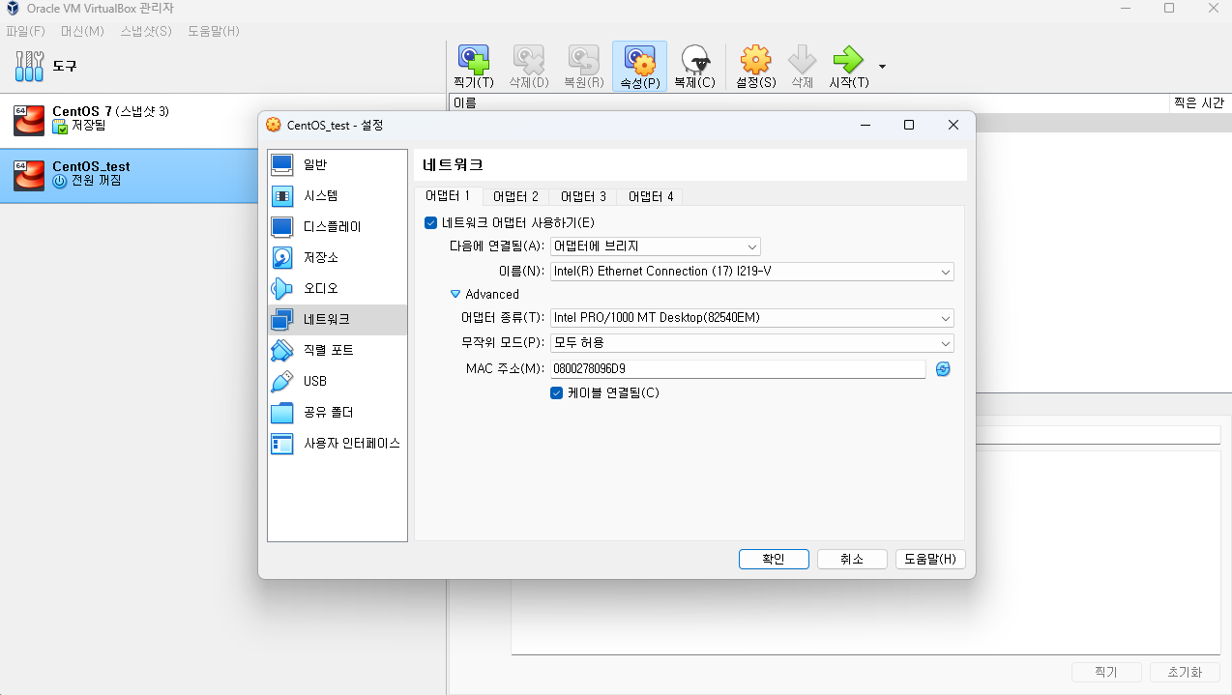Click the 찍은 시간 column header

[1199, 102]
